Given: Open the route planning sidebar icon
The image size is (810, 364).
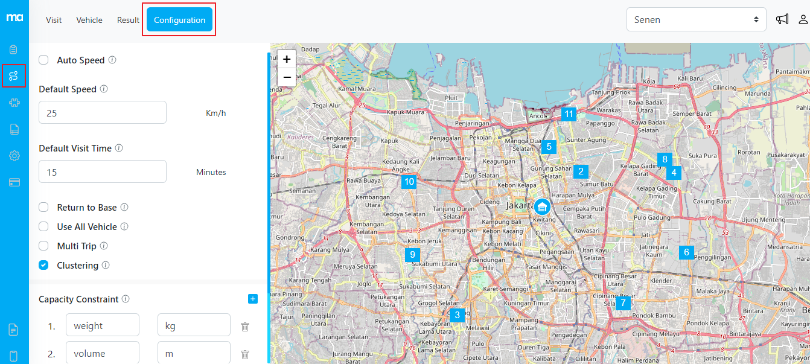Looking at the screenshot, I should [x=14, y=76].
